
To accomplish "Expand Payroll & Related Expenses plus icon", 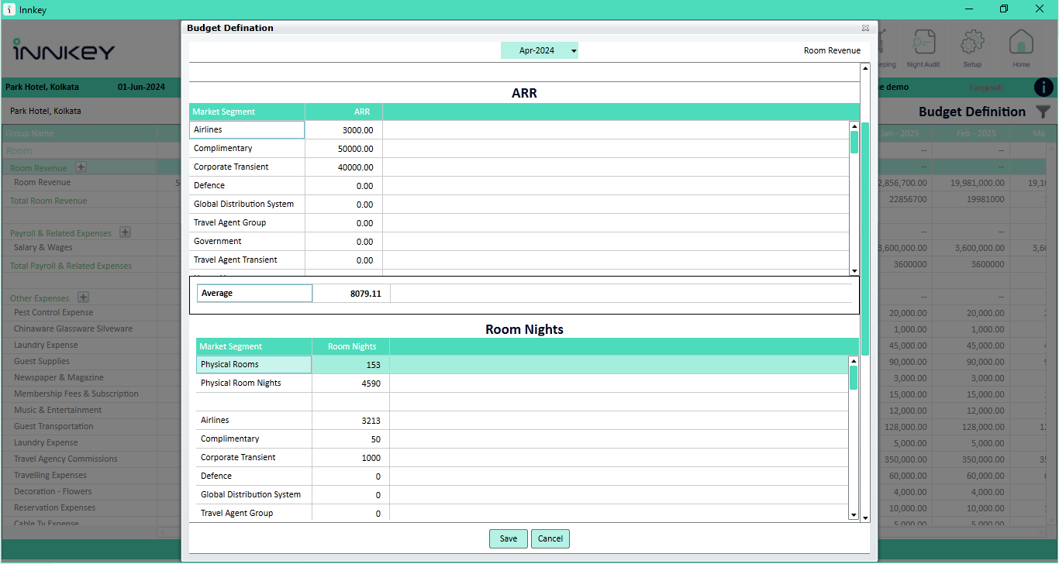I will click(x=125, y=232).
